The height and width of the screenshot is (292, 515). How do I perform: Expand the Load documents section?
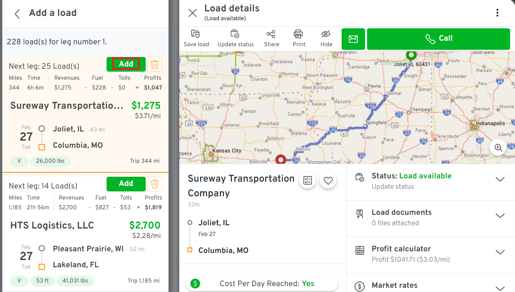431,217
